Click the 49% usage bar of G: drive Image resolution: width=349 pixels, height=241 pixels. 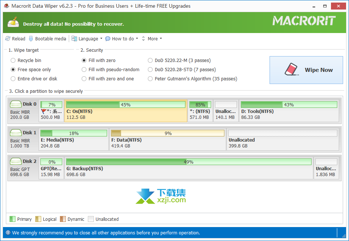189,162
